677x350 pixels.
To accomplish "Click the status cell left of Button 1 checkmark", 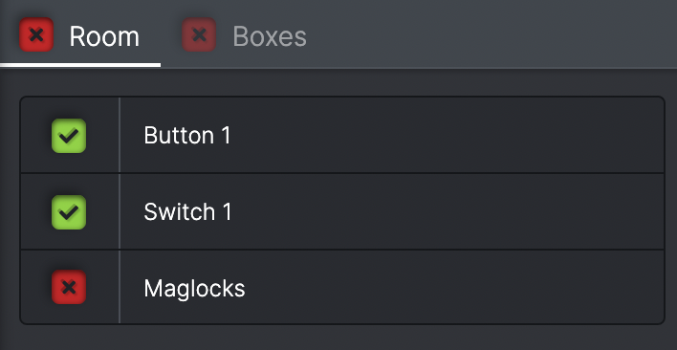I will [35, 136].
